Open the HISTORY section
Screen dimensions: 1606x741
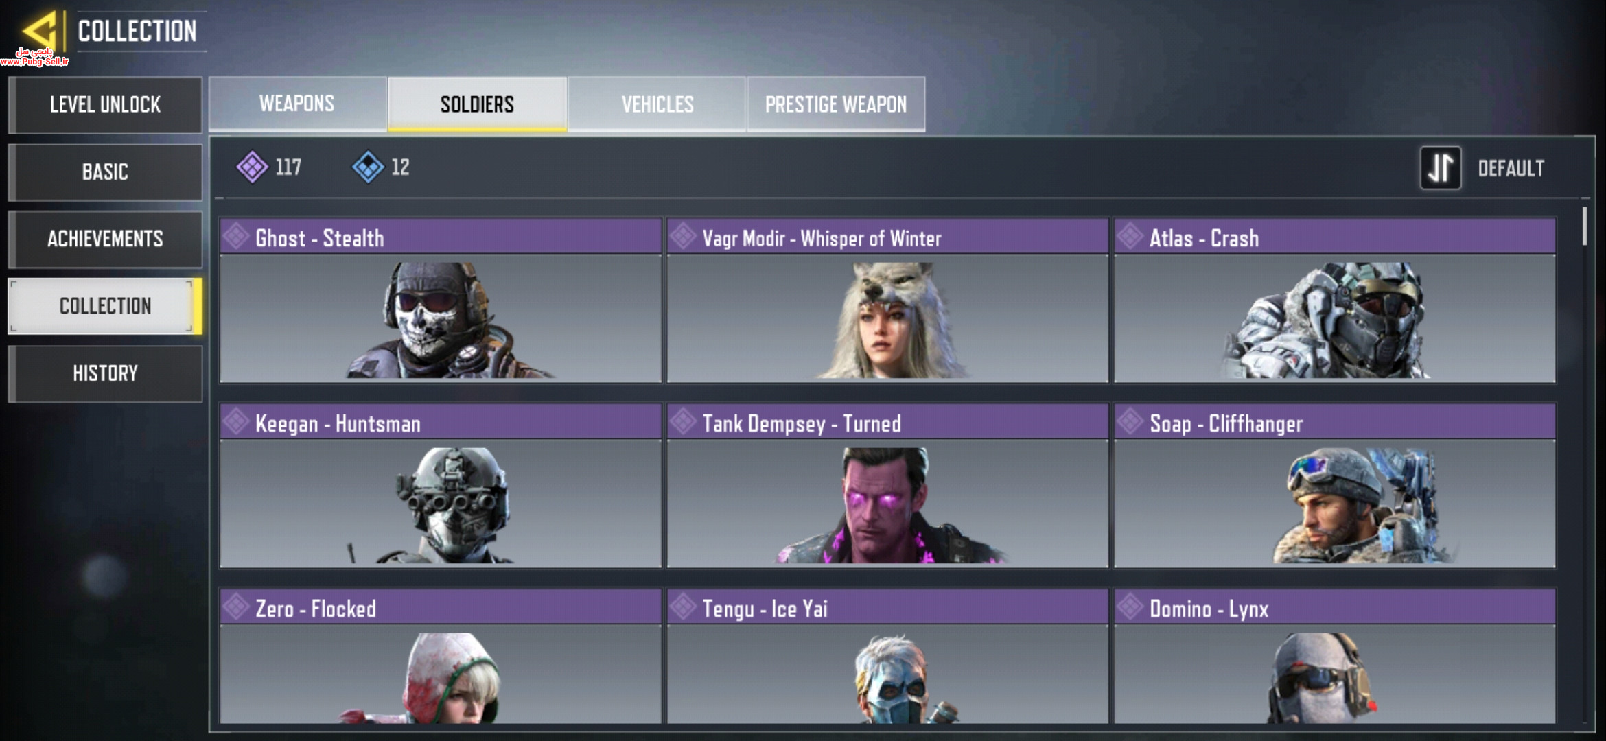(x=105, y=373)
